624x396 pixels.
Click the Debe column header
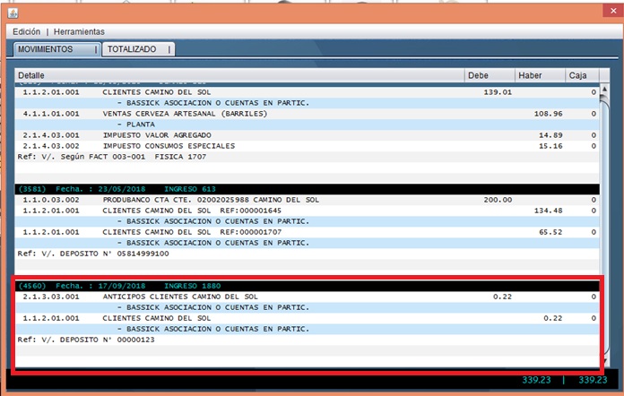[x=490, y=75]
